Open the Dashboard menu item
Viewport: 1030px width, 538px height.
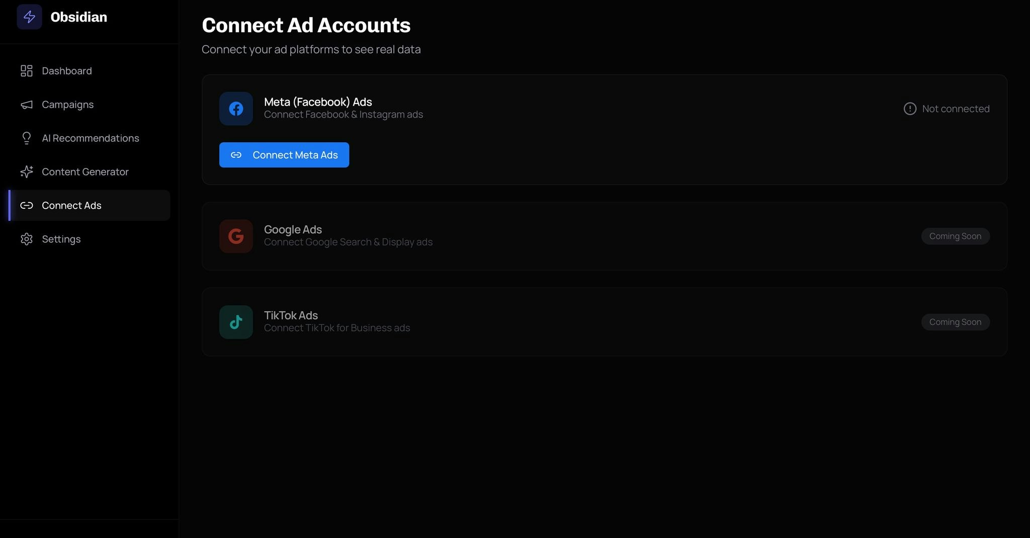[x=66, y=71]
